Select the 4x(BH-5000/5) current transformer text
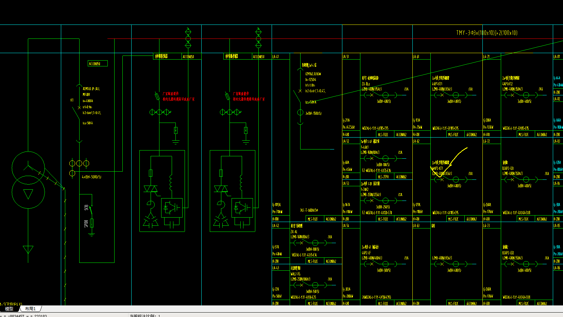563x317 pixels. [91, 177]
